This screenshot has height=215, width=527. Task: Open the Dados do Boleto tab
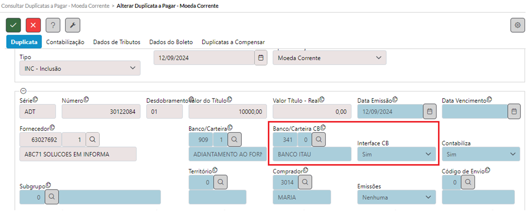171,42
